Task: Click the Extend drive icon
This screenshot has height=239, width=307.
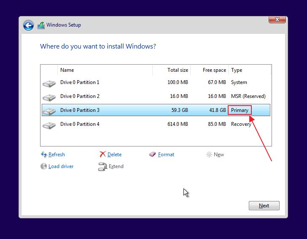Action: (x=102, y=166)
